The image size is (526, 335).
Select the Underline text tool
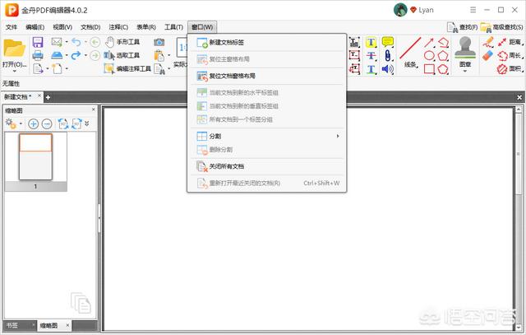pyautogui.click(x=371, y=69)
